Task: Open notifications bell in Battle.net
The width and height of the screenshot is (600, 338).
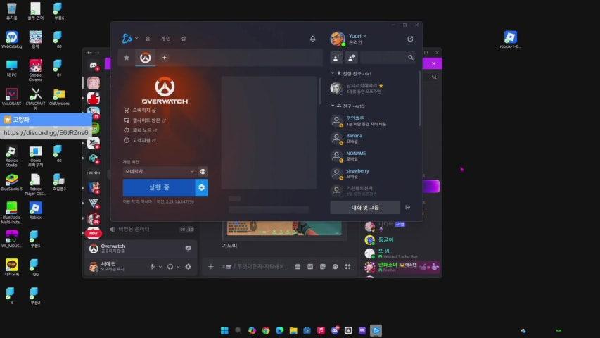Action: coord(312,39)
